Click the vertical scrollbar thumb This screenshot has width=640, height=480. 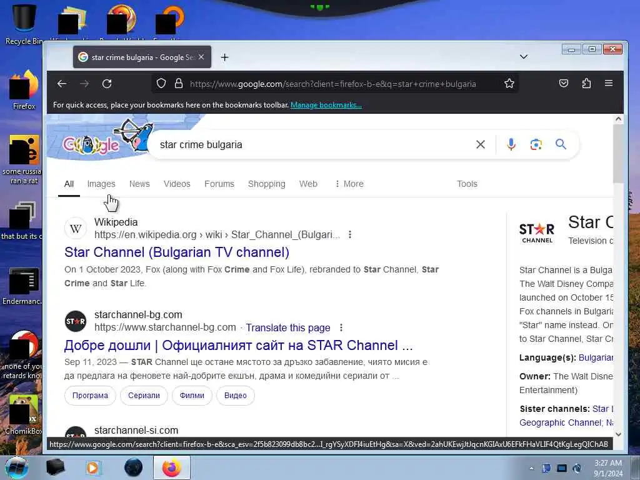click(618, 154)
